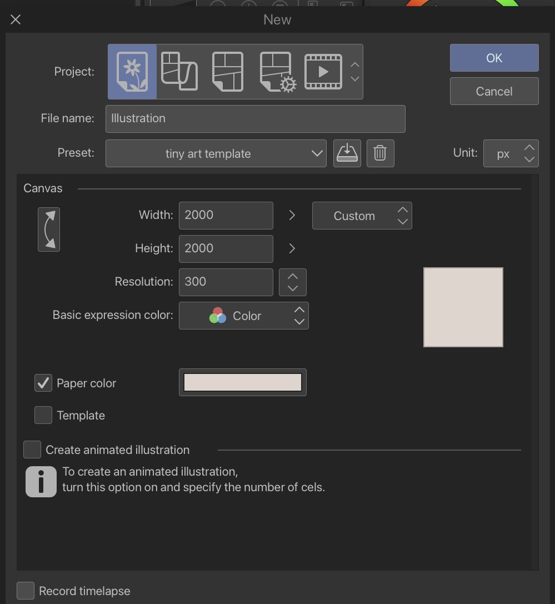555x604 pixels.
Task: Enable the Template checkbox
Action: click(43, 415)
